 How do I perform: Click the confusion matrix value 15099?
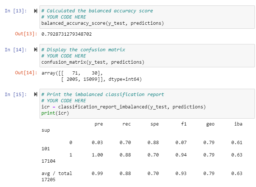pyautogui.click(x=90, y=79)
